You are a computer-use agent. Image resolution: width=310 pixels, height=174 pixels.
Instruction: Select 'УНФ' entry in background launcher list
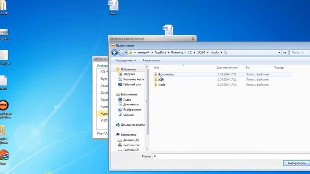point(104,120)
